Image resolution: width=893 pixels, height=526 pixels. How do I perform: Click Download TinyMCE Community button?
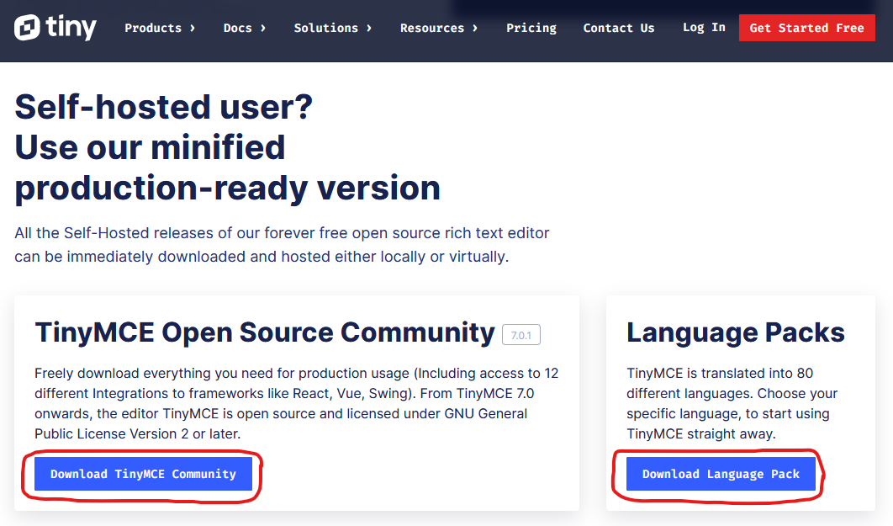[x=143, y=474]
